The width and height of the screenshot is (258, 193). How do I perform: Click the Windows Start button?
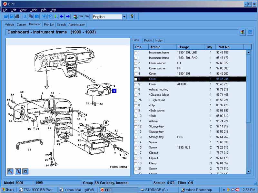[x=7, y=190]
